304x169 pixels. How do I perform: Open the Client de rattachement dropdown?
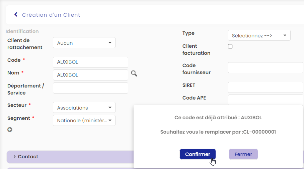(x=84, y=43)
